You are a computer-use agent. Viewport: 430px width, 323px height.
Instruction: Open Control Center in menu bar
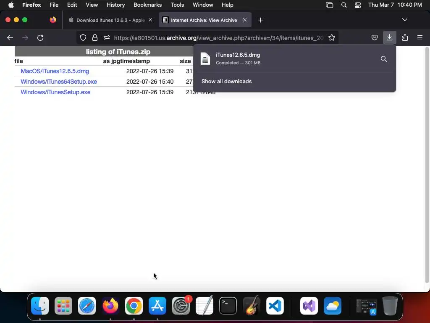point(358,5)
